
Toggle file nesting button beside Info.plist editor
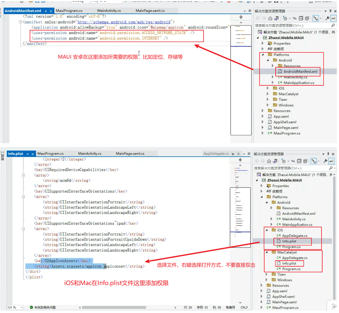click(314, 161)
